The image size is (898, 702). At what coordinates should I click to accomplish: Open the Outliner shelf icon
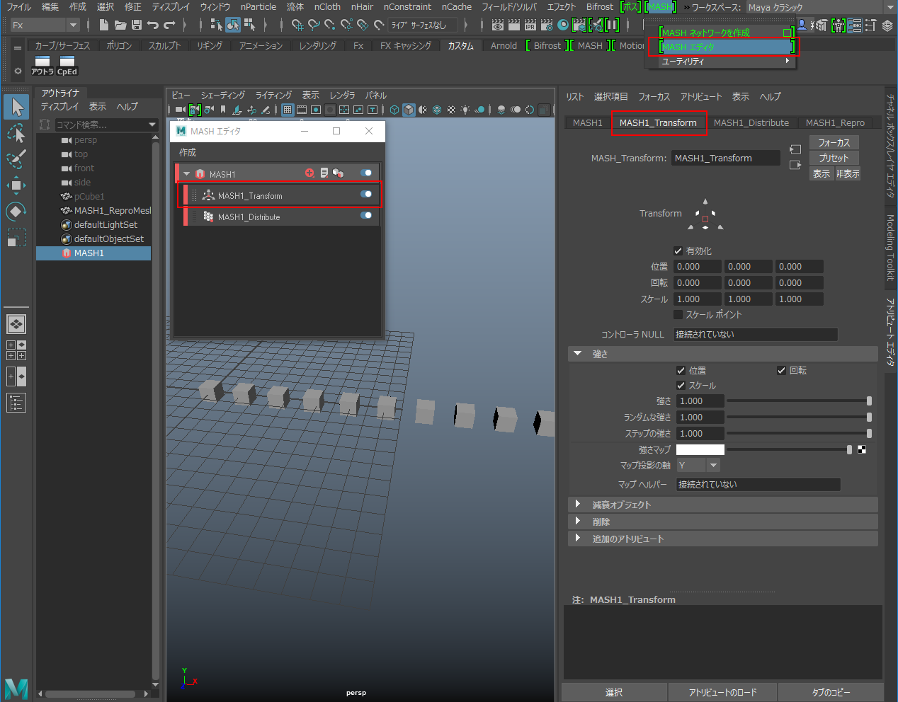click(42, 65)
